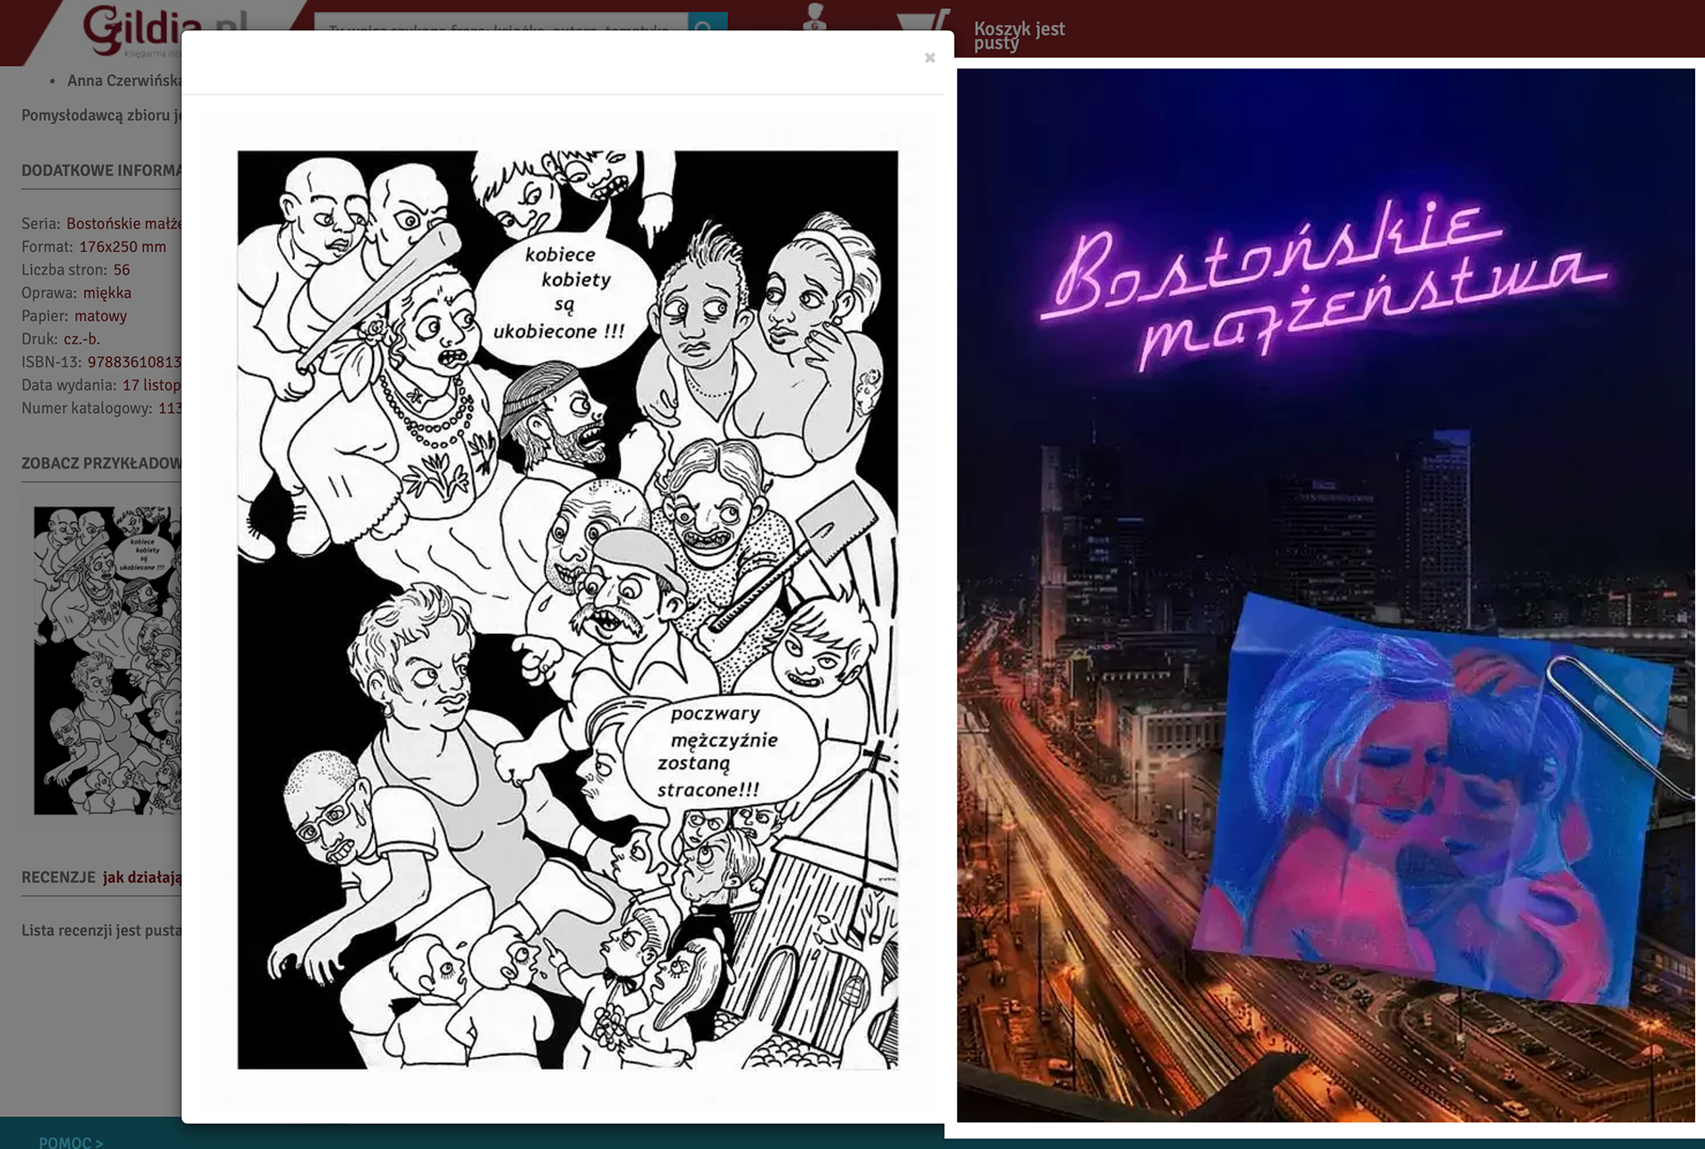Click the 'Lista recenzji jest pusta' text
Viewport: 1705px width, 1149px height.
[101, 931]
